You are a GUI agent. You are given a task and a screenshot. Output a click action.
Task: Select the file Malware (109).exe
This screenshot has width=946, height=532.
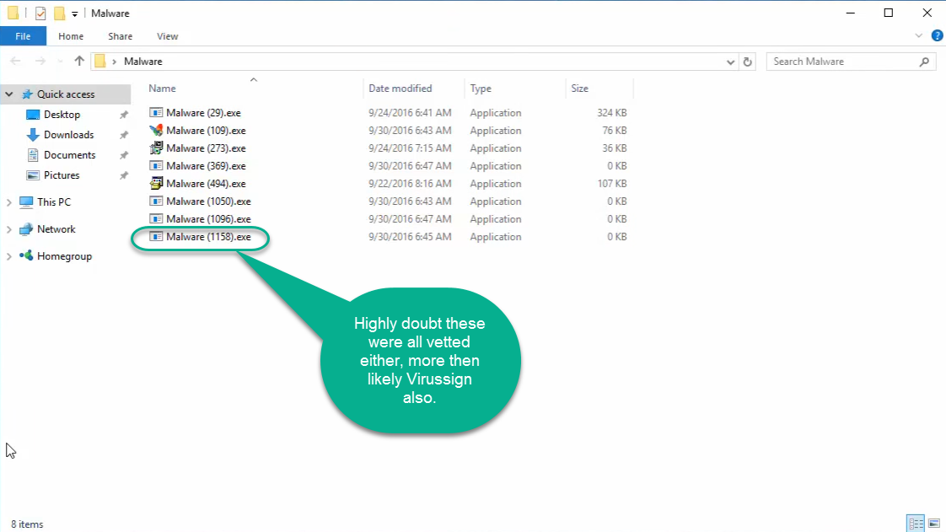(x=206, y=131)
